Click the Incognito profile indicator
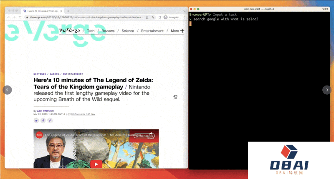The image size is (334, 179). point(172,17)
